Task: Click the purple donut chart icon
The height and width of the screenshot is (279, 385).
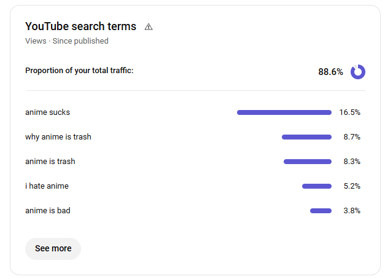Action: click(358, 72)
